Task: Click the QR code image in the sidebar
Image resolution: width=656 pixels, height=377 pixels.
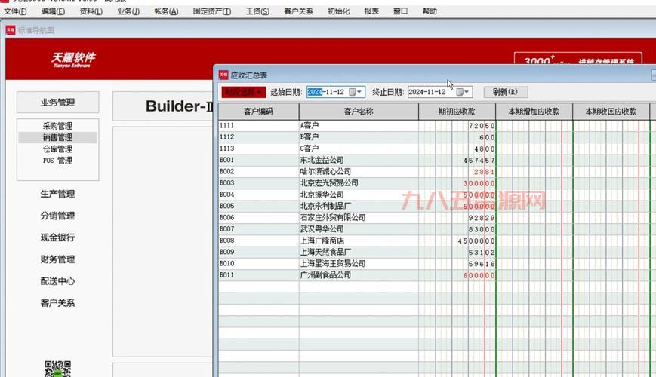Action: [x=57, y=369]
